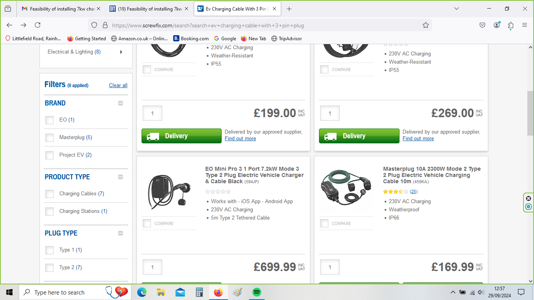This screenshot has height=300, width=534.
Task: Collapse the BRAND filter section
Action: [x=120, y=103]
